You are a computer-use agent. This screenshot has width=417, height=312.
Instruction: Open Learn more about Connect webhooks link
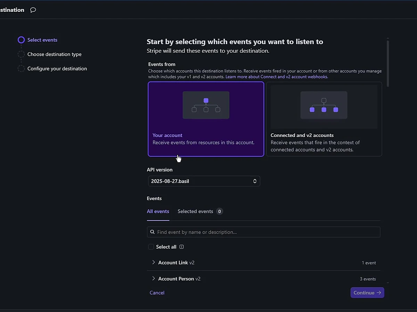pyautogui.click(x=277, y=77)
